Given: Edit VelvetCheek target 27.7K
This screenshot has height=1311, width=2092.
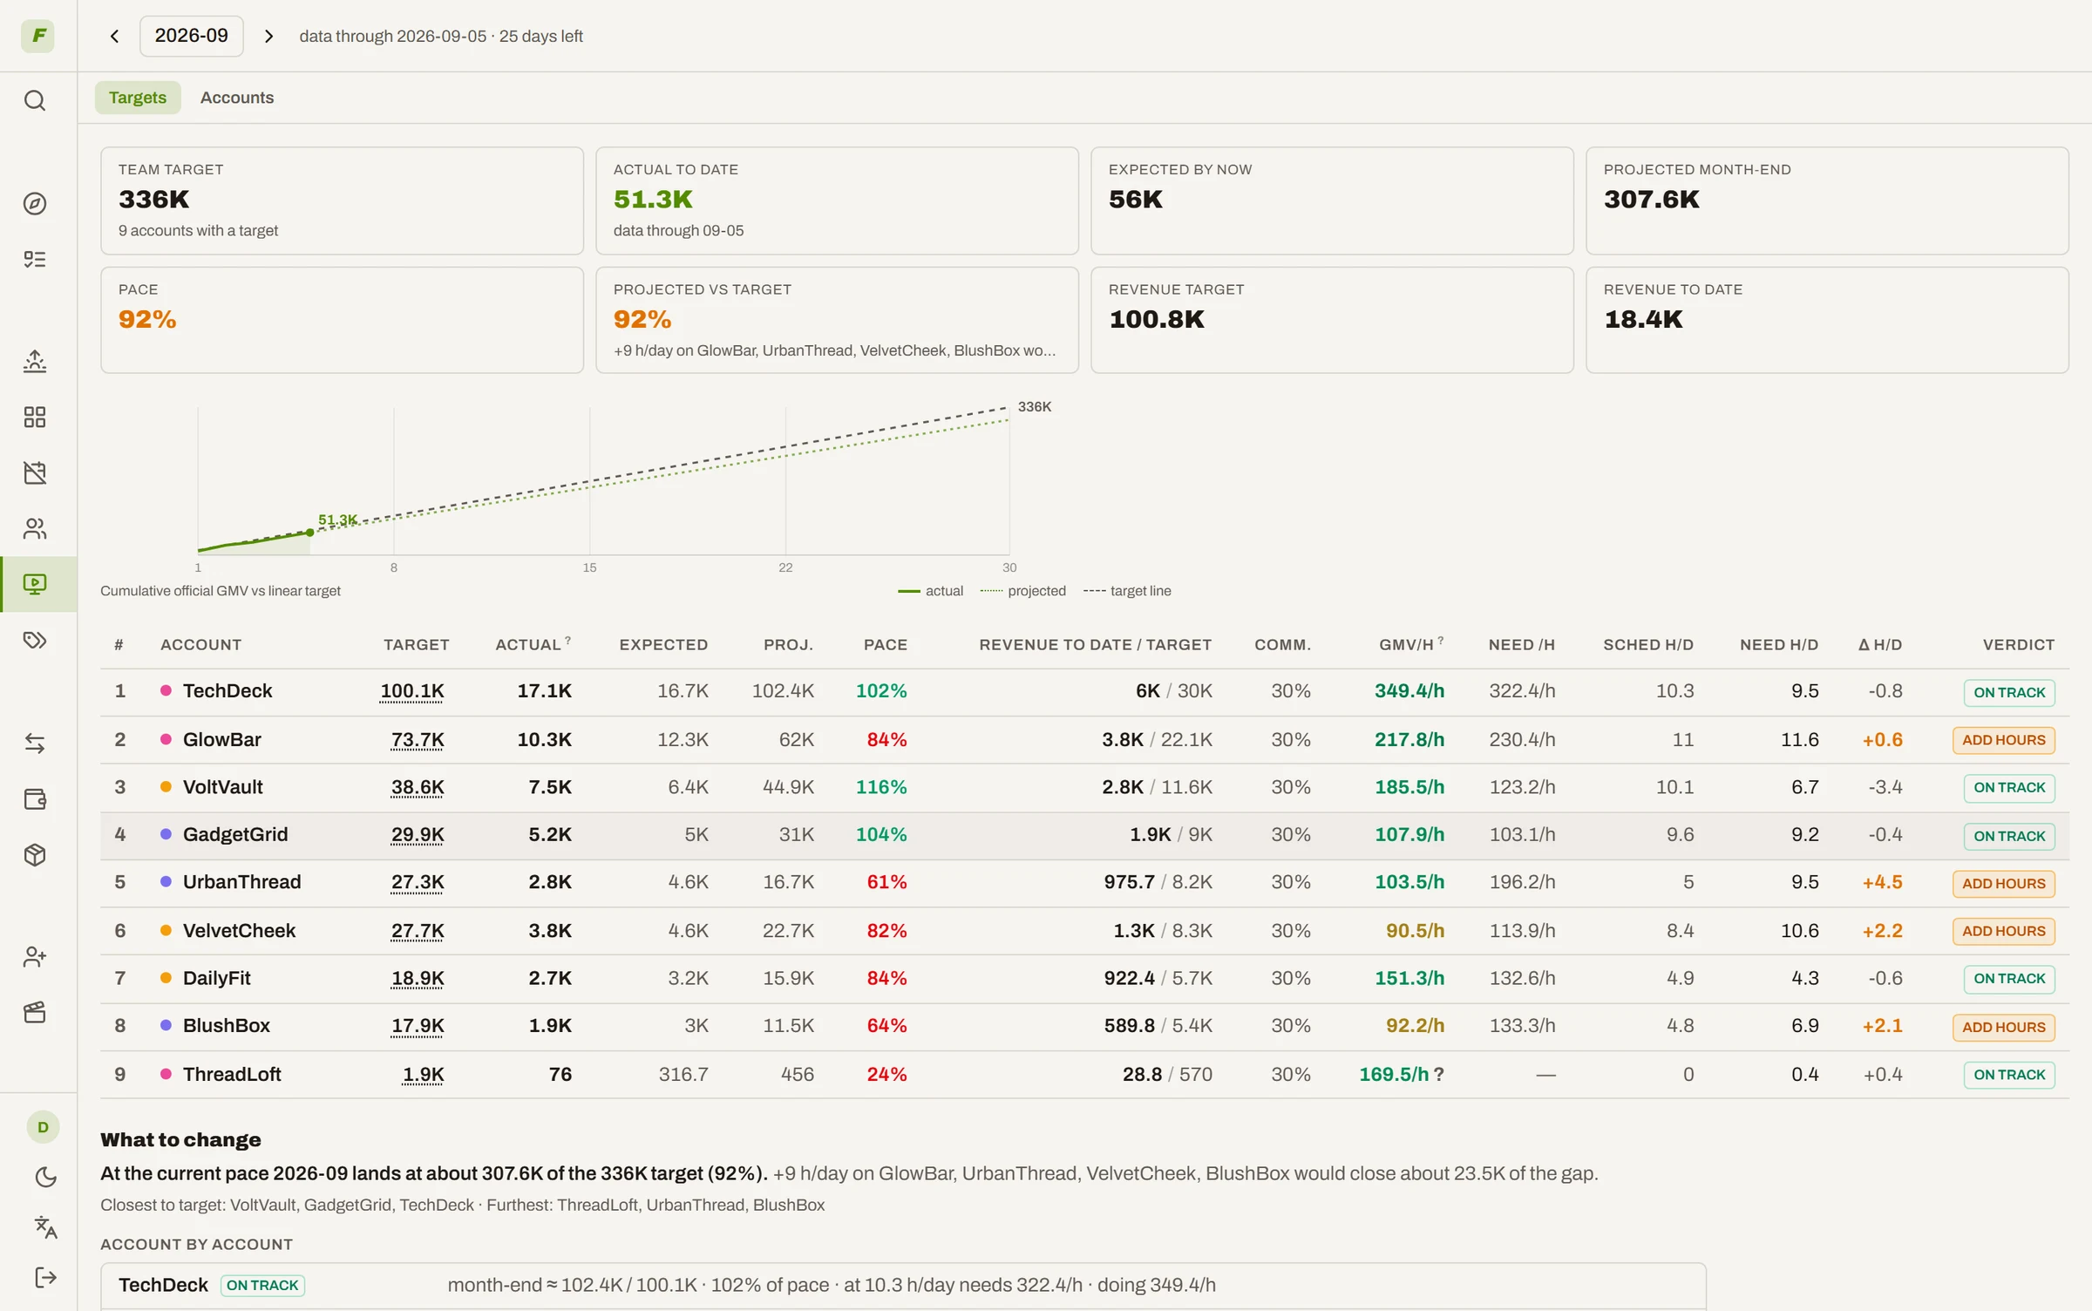Looking at the screenshot, I should click(418, 931).
